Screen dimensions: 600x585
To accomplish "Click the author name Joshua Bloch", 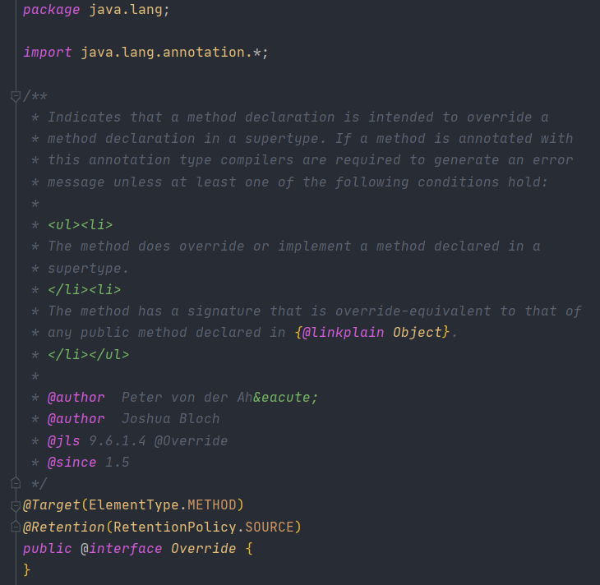I will coord(171,419).
